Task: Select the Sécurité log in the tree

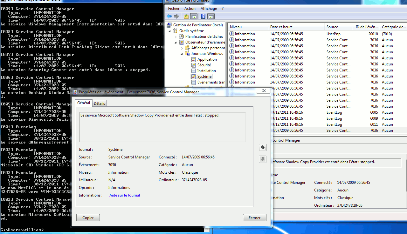Action: coord(204,65)
